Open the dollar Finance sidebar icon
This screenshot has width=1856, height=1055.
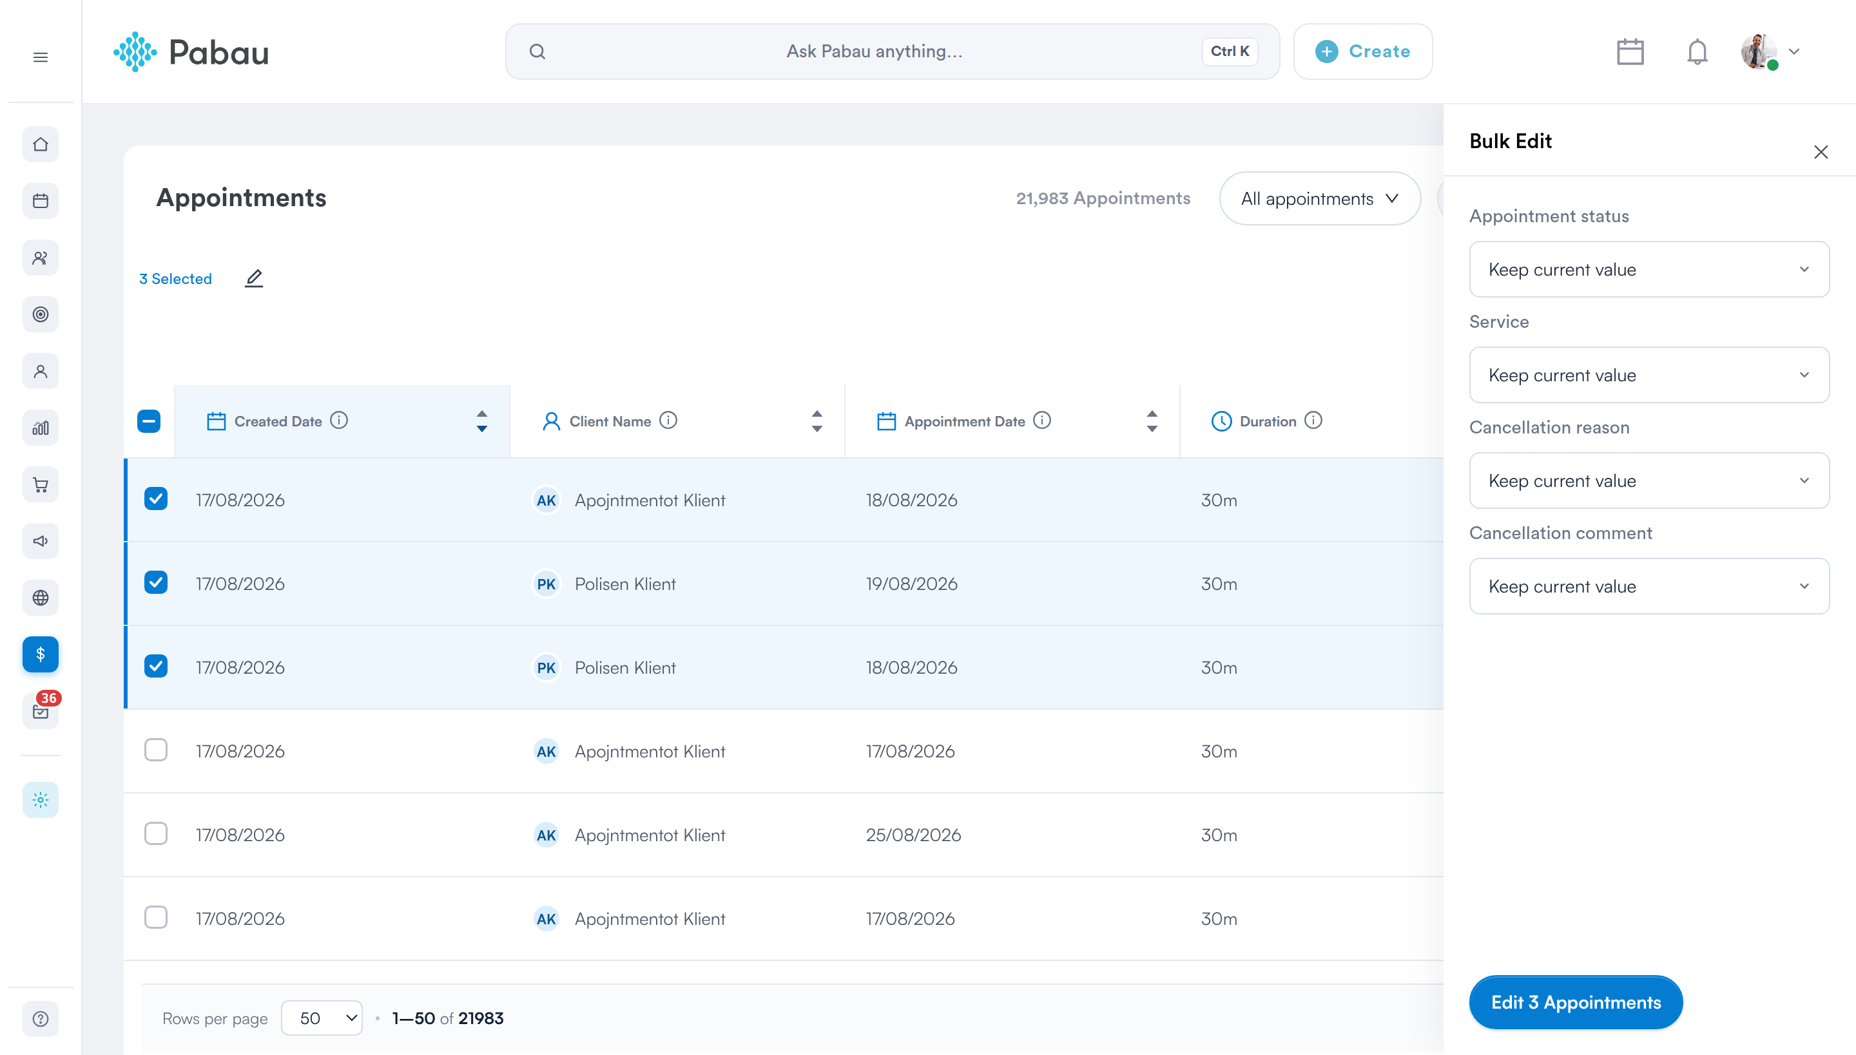coord(41,654)
